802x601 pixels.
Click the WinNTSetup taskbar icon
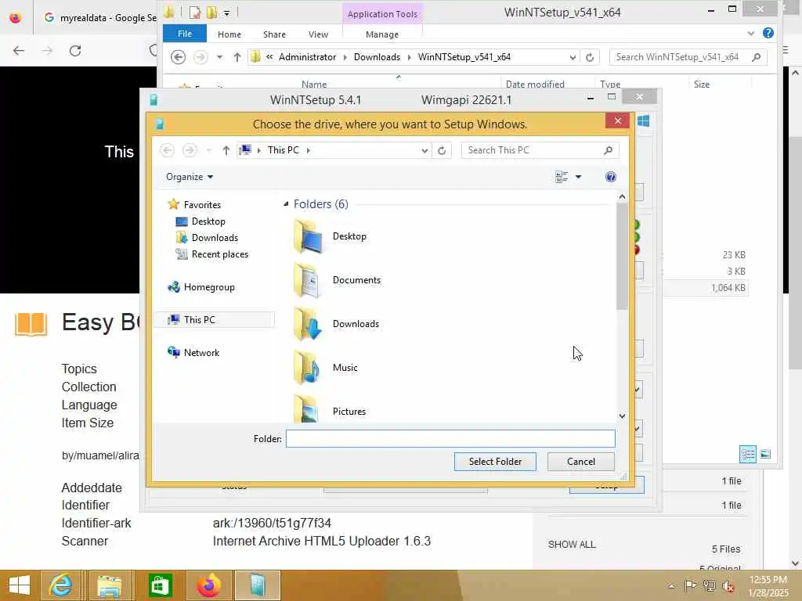[x=258, y=585]
